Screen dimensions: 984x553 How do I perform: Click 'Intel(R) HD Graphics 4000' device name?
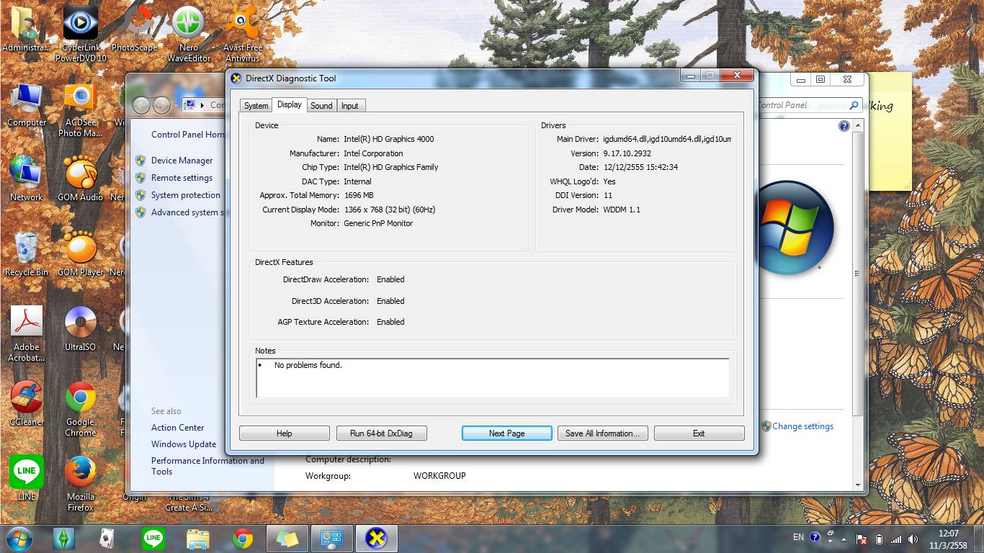pyautogui.click(x=389, y=139)
